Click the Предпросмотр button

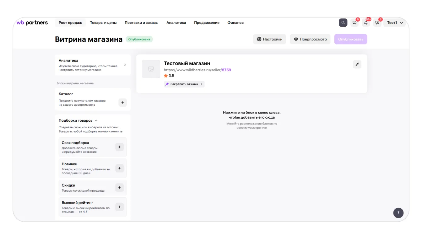coord(310,39)
